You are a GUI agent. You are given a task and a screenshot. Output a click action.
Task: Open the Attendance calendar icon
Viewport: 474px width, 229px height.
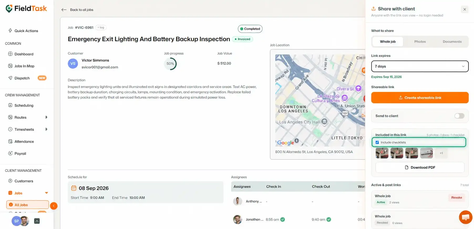[x=10, y=141]
